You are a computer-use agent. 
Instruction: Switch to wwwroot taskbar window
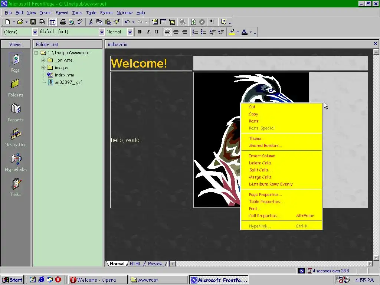click(158, 280)
